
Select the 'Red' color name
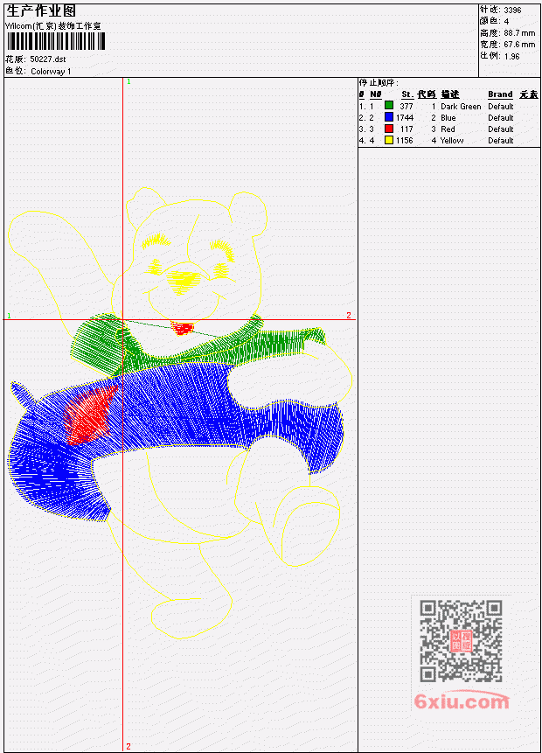coord(448,129)
